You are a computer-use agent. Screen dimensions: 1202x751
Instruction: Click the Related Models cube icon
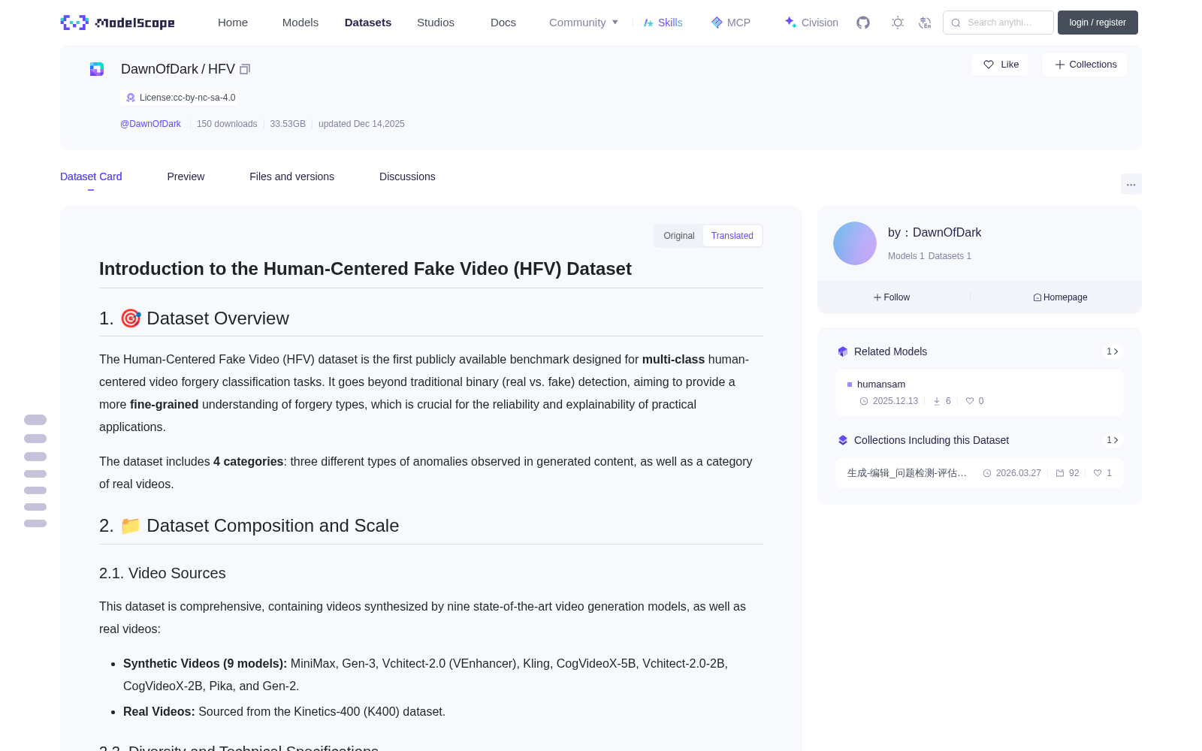click(843, 351)
